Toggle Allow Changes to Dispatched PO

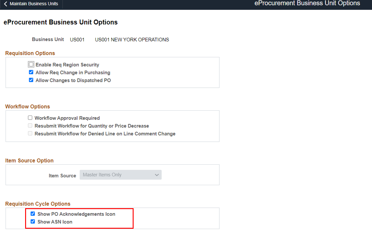pos(31,80)
